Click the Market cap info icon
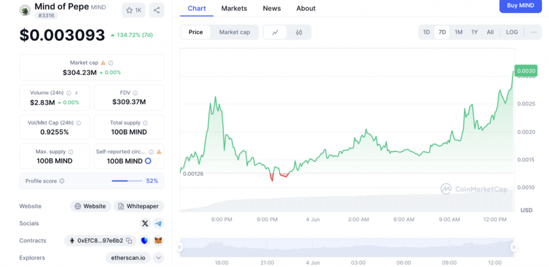 point(110,63)
